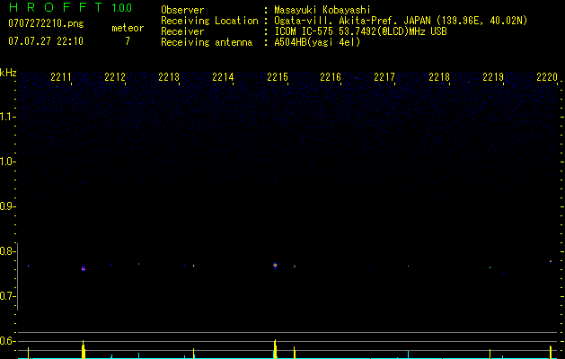565x359 pixels.
Task: Click the yellow intensity spike after 2211
Action: (84, 349)
